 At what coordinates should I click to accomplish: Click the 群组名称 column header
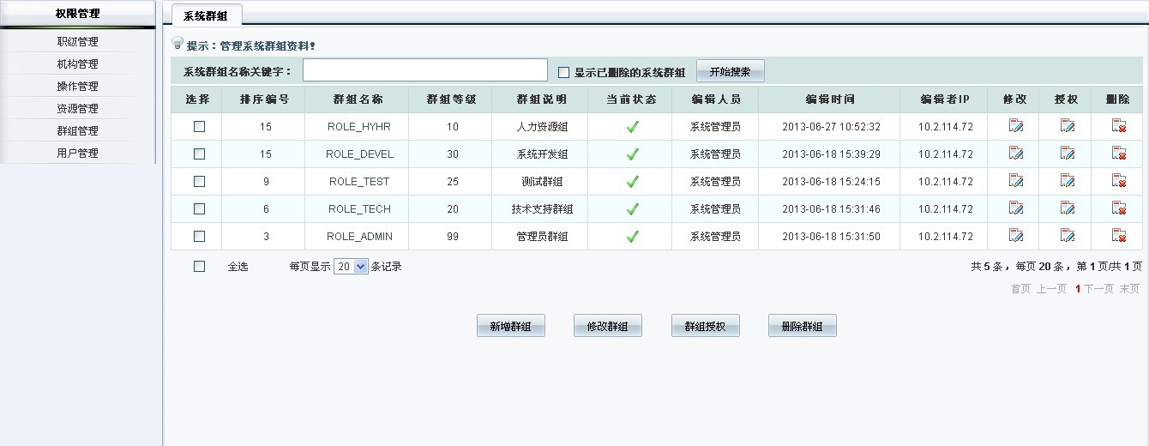coord(357,99)
